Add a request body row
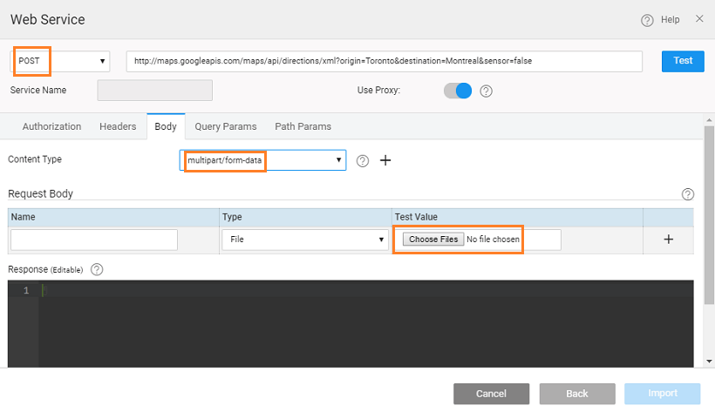This screenshot has height=419, width=715. (x=668, y=240)
